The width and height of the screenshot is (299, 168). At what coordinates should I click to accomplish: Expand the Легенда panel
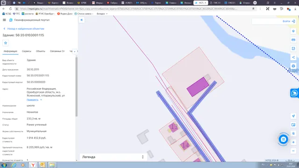coord(113,157)
